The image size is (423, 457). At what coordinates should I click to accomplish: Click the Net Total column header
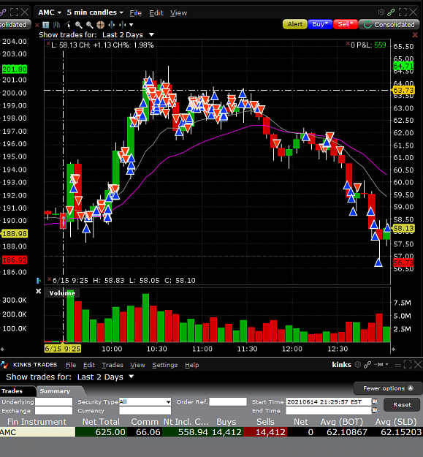coord(101,422)
